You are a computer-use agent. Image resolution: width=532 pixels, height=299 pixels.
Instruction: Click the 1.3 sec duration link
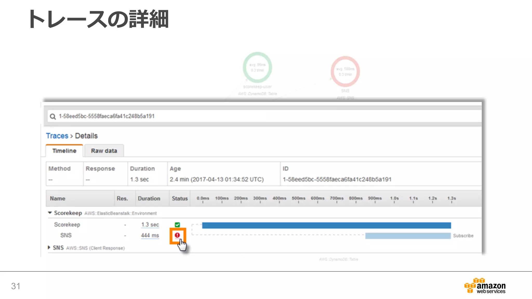point(150,225)
